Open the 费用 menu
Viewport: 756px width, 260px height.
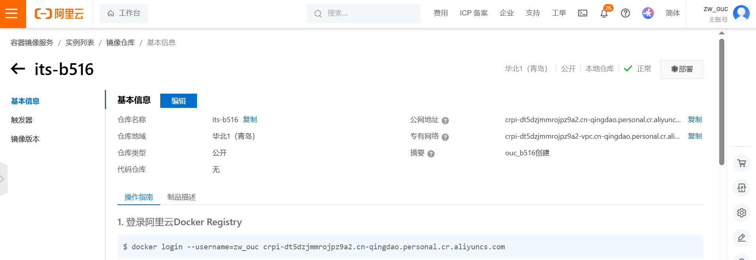coord(441,13)
